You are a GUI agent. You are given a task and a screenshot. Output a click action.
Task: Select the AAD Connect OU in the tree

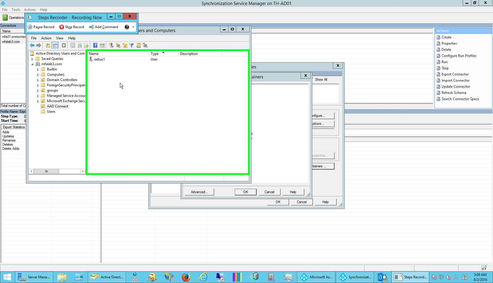tap(57, 106)
